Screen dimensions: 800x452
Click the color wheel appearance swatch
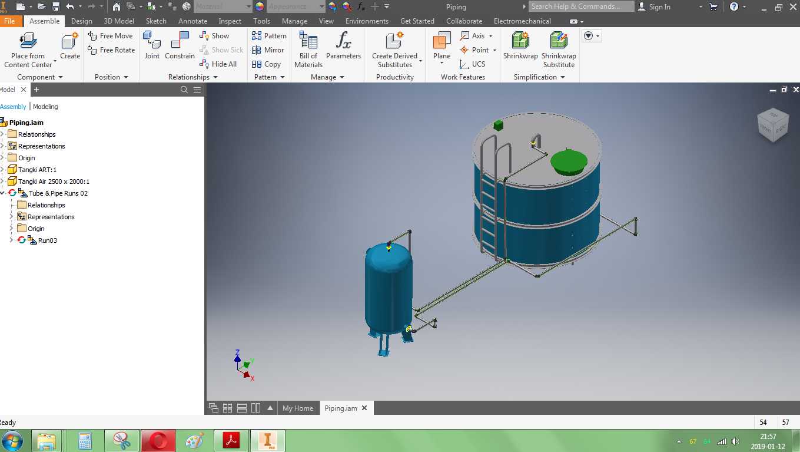(260, 6)
